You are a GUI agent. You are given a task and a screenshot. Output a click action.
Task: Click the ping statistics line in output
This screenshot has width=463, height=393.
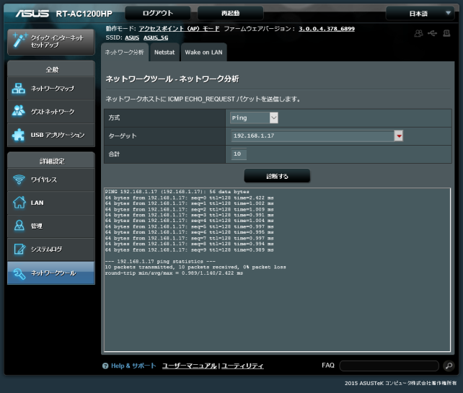tap(160, 262)
